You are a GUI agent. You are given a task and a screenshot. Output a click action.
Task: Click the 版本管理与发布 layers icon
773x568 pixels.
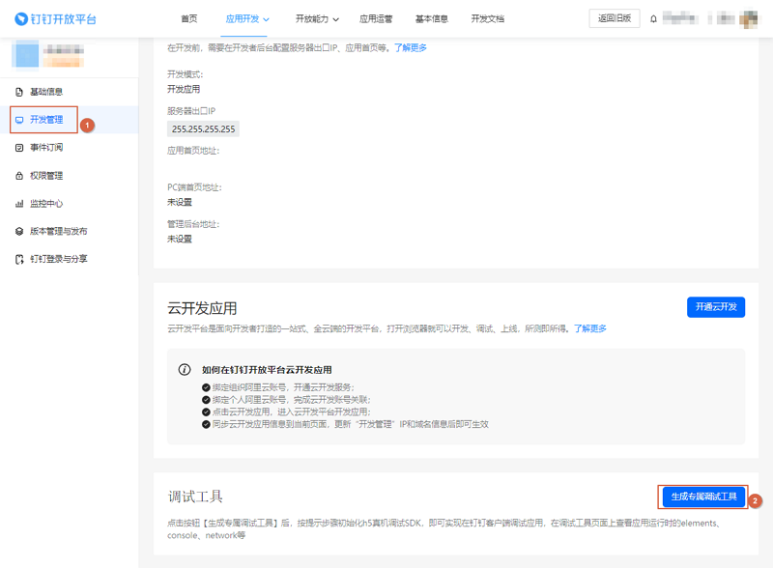(19, 231)
